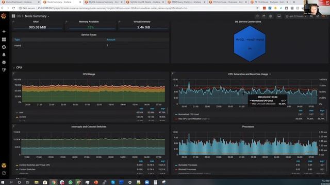
Task: Click the blue MySQL hexagon in DB Service Connections
Action: point(250,44)
